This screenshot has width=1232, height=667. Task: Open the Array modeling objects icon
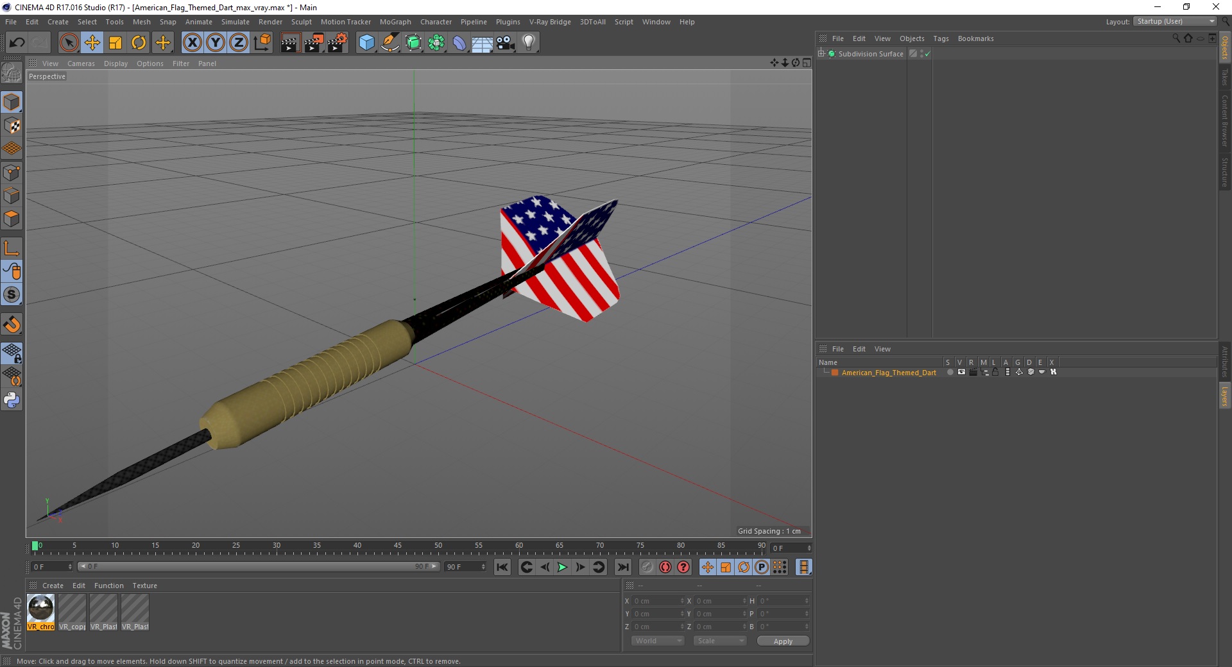pyautogui.click(x=436, y=43)
